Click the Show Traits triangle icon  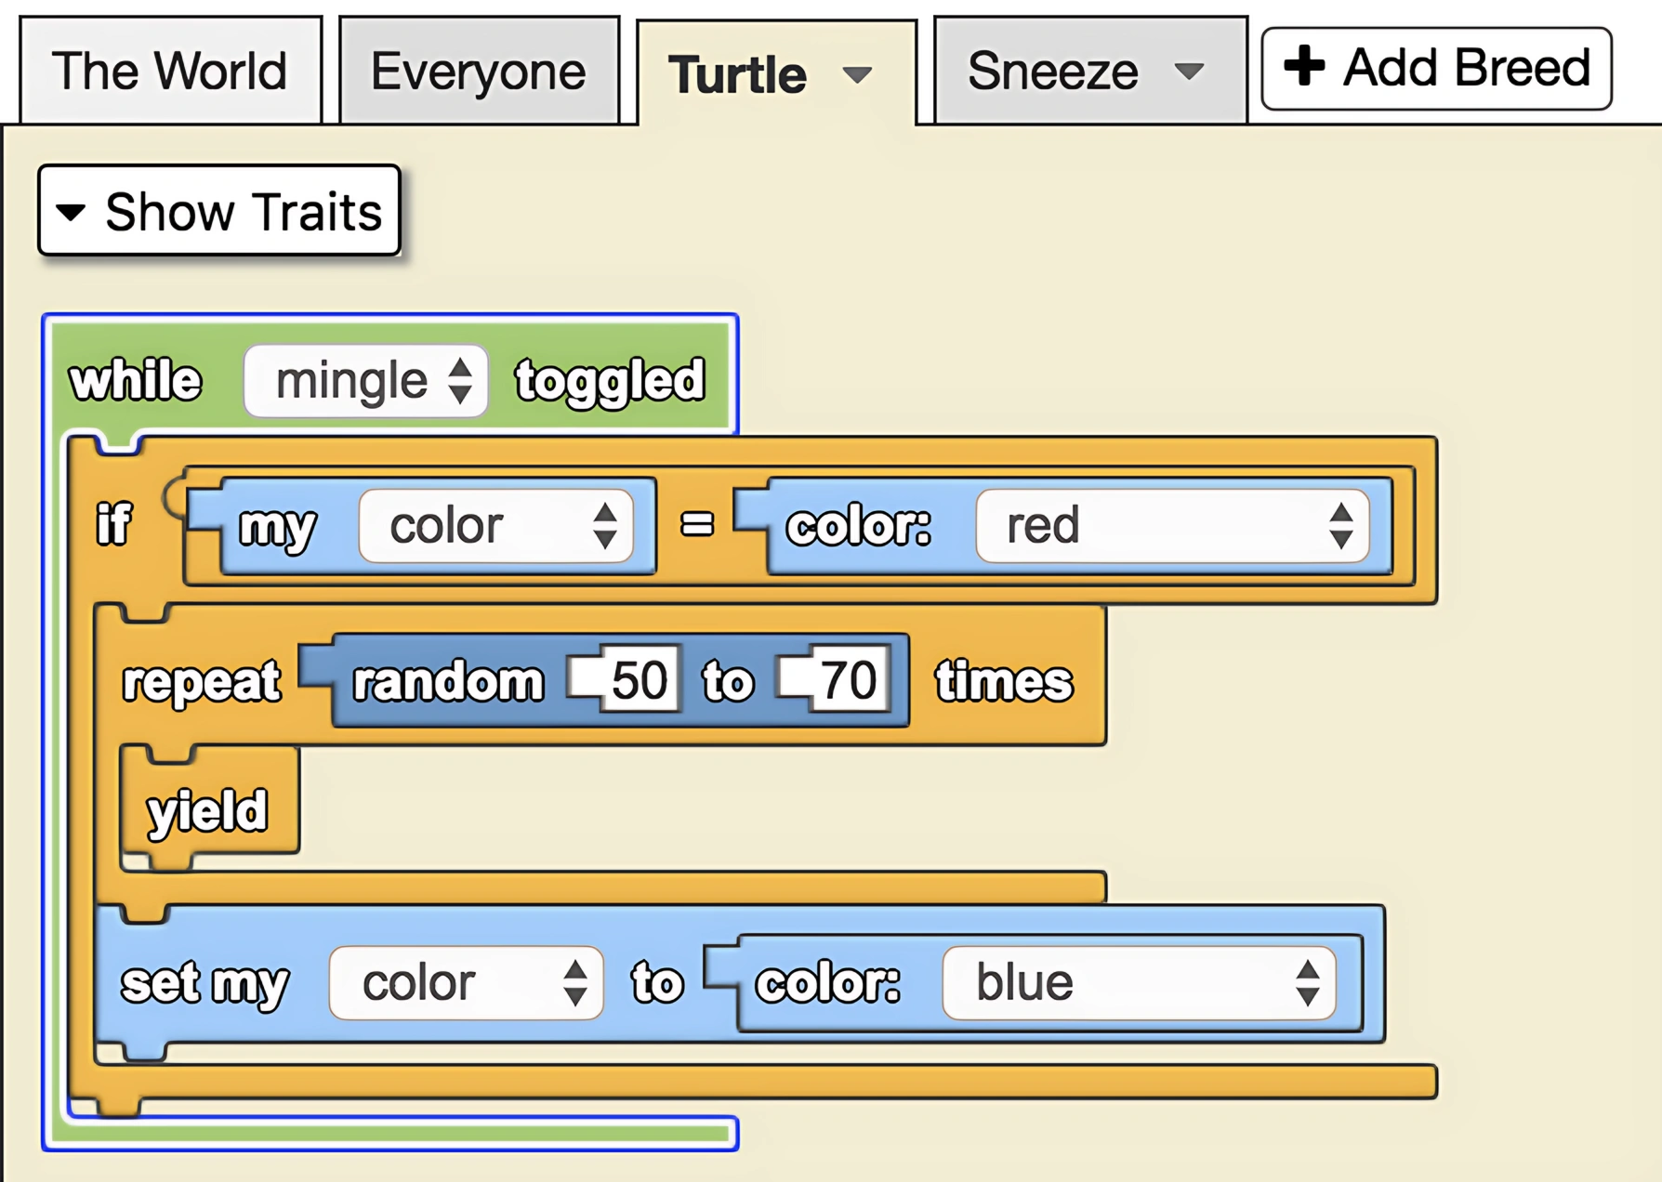tap(72, 212)
